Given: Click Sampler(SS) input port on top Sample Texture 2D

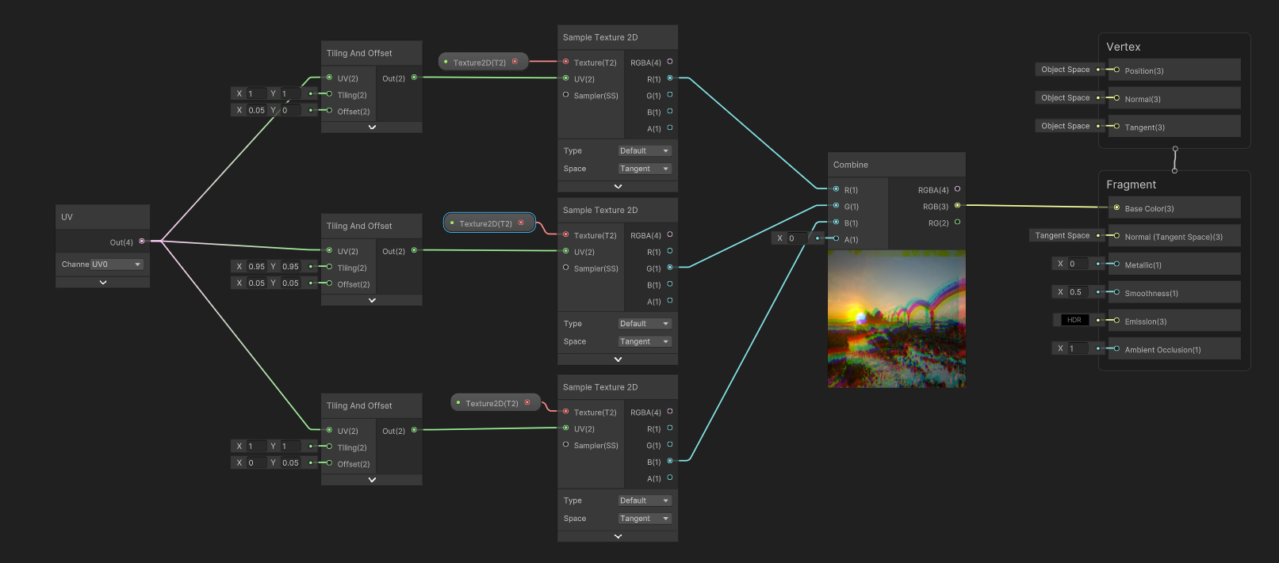Looking at the screenshot, I should coord(565,95).
